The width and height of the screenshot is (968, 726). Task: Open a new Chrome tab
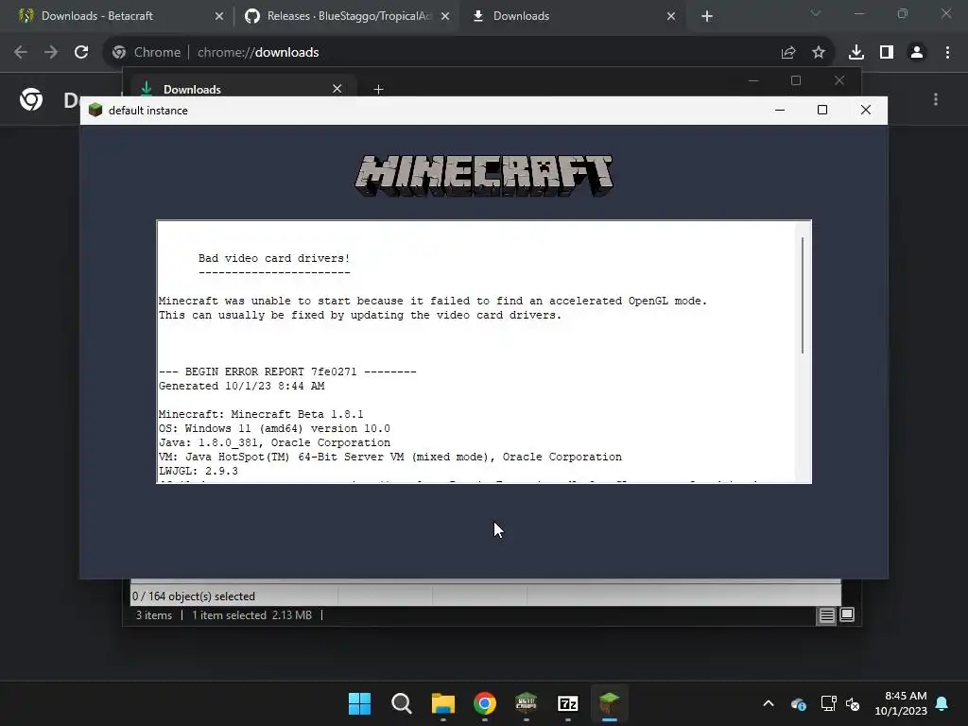point(707,16)
